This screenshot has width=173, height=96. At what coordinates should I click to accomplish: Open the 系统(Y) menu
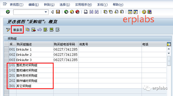[x=102, y=5]
